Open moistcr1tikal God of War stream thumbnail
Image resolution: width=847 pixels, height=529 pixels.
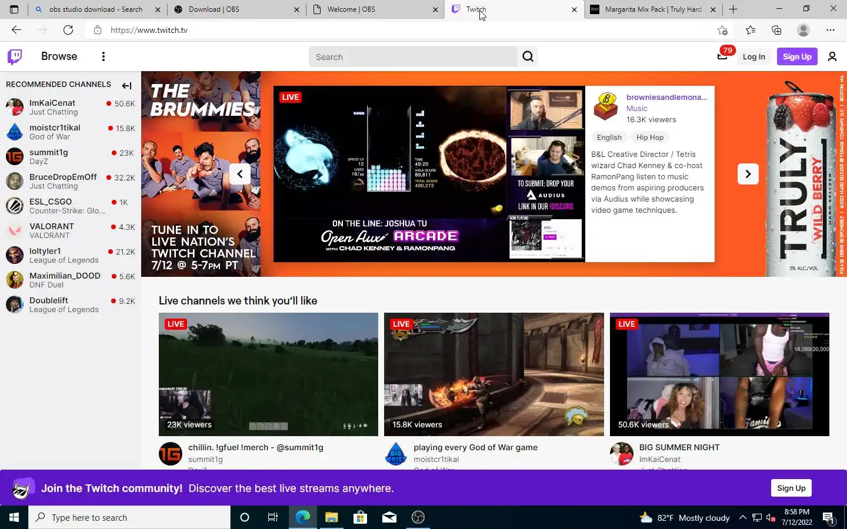tap(493, 374)
